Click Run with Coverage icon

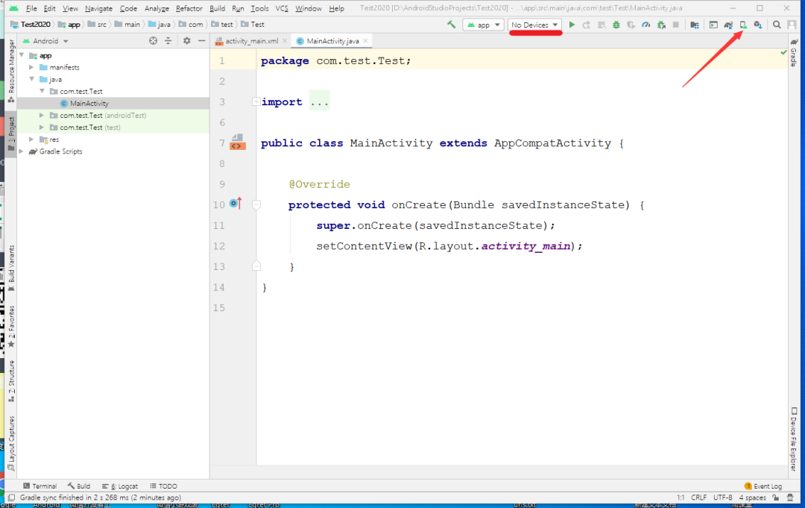[631, 25]
